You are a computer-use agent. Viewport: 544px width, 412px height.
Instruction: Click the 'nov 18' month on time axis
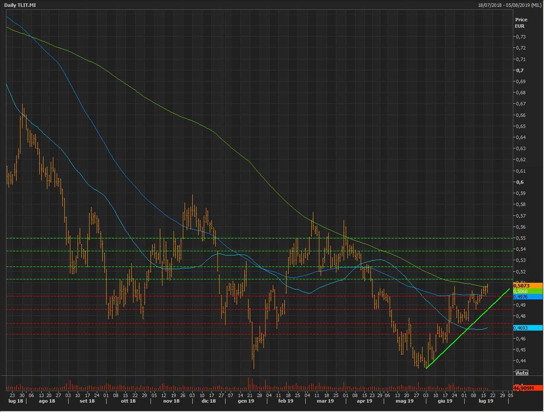(x=171, y=401)
